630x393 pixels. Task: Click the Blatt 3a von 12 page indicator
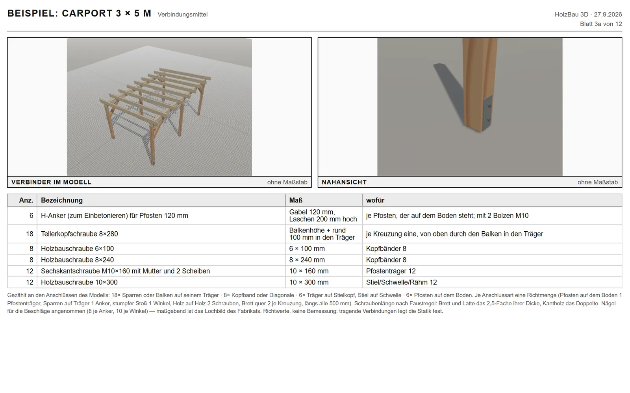(x=601, y=24)
